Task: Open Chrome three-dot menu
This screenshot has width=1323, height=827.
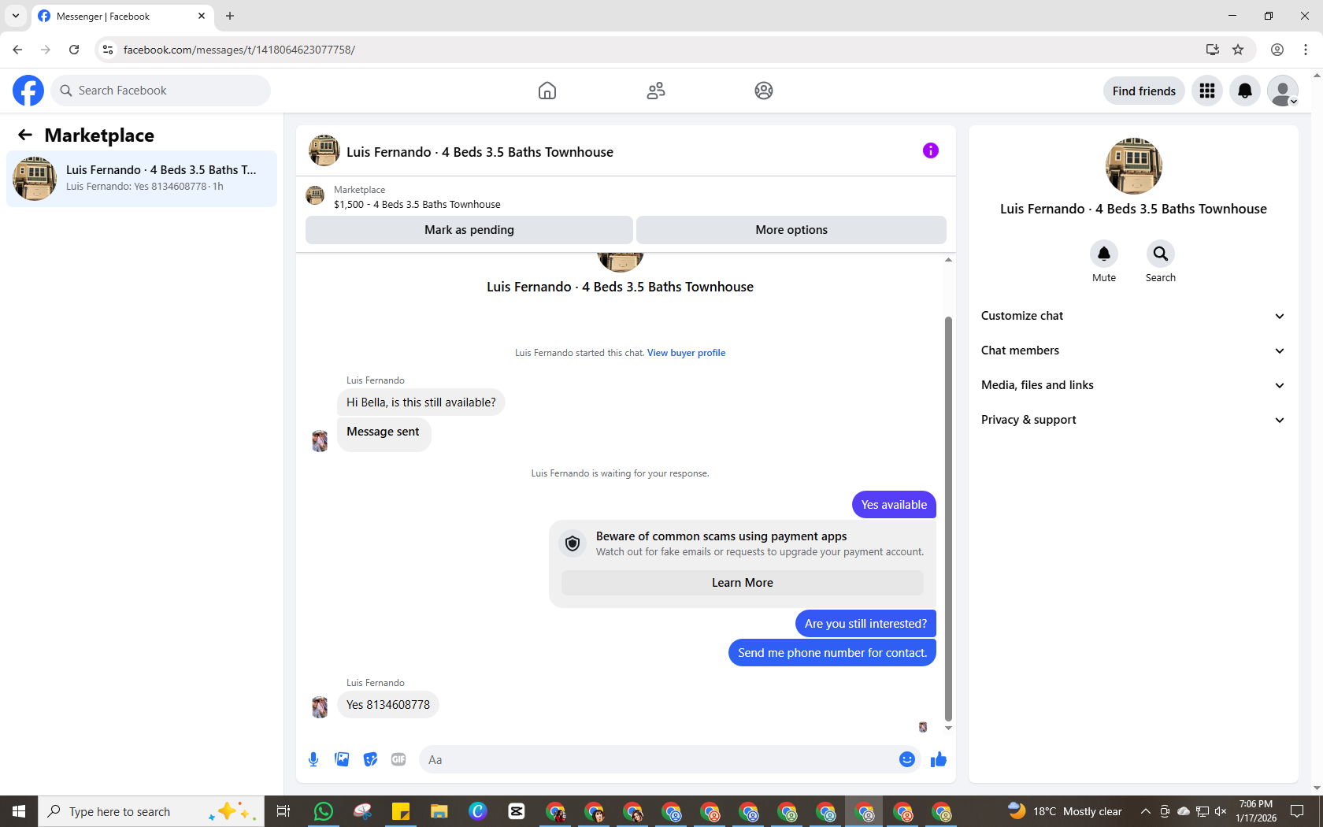Action: click(x=1306, y=50)
